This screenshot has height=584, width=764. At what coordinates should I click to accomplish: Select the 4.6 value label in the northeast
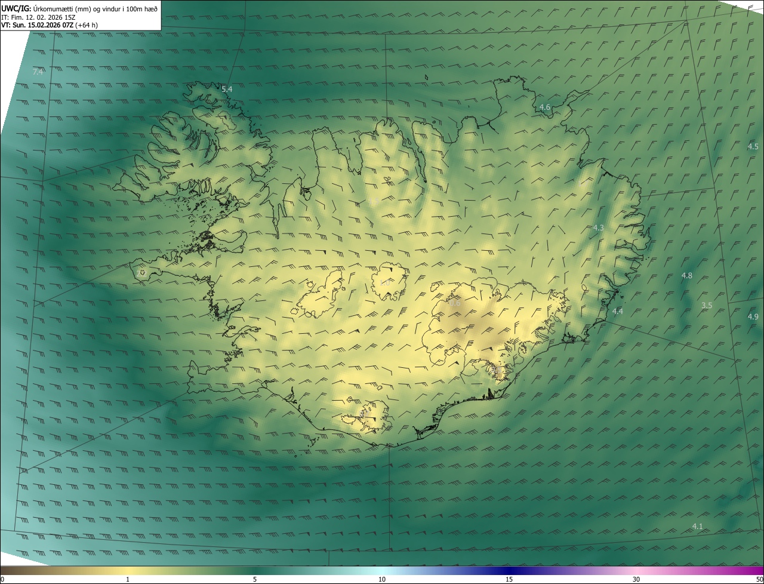point(545,107)
